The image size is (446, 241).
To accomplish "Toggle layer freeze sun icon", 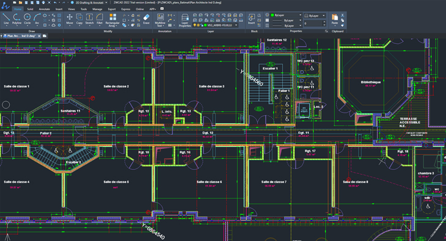I will pyautogui.click(x=198, y=25).
